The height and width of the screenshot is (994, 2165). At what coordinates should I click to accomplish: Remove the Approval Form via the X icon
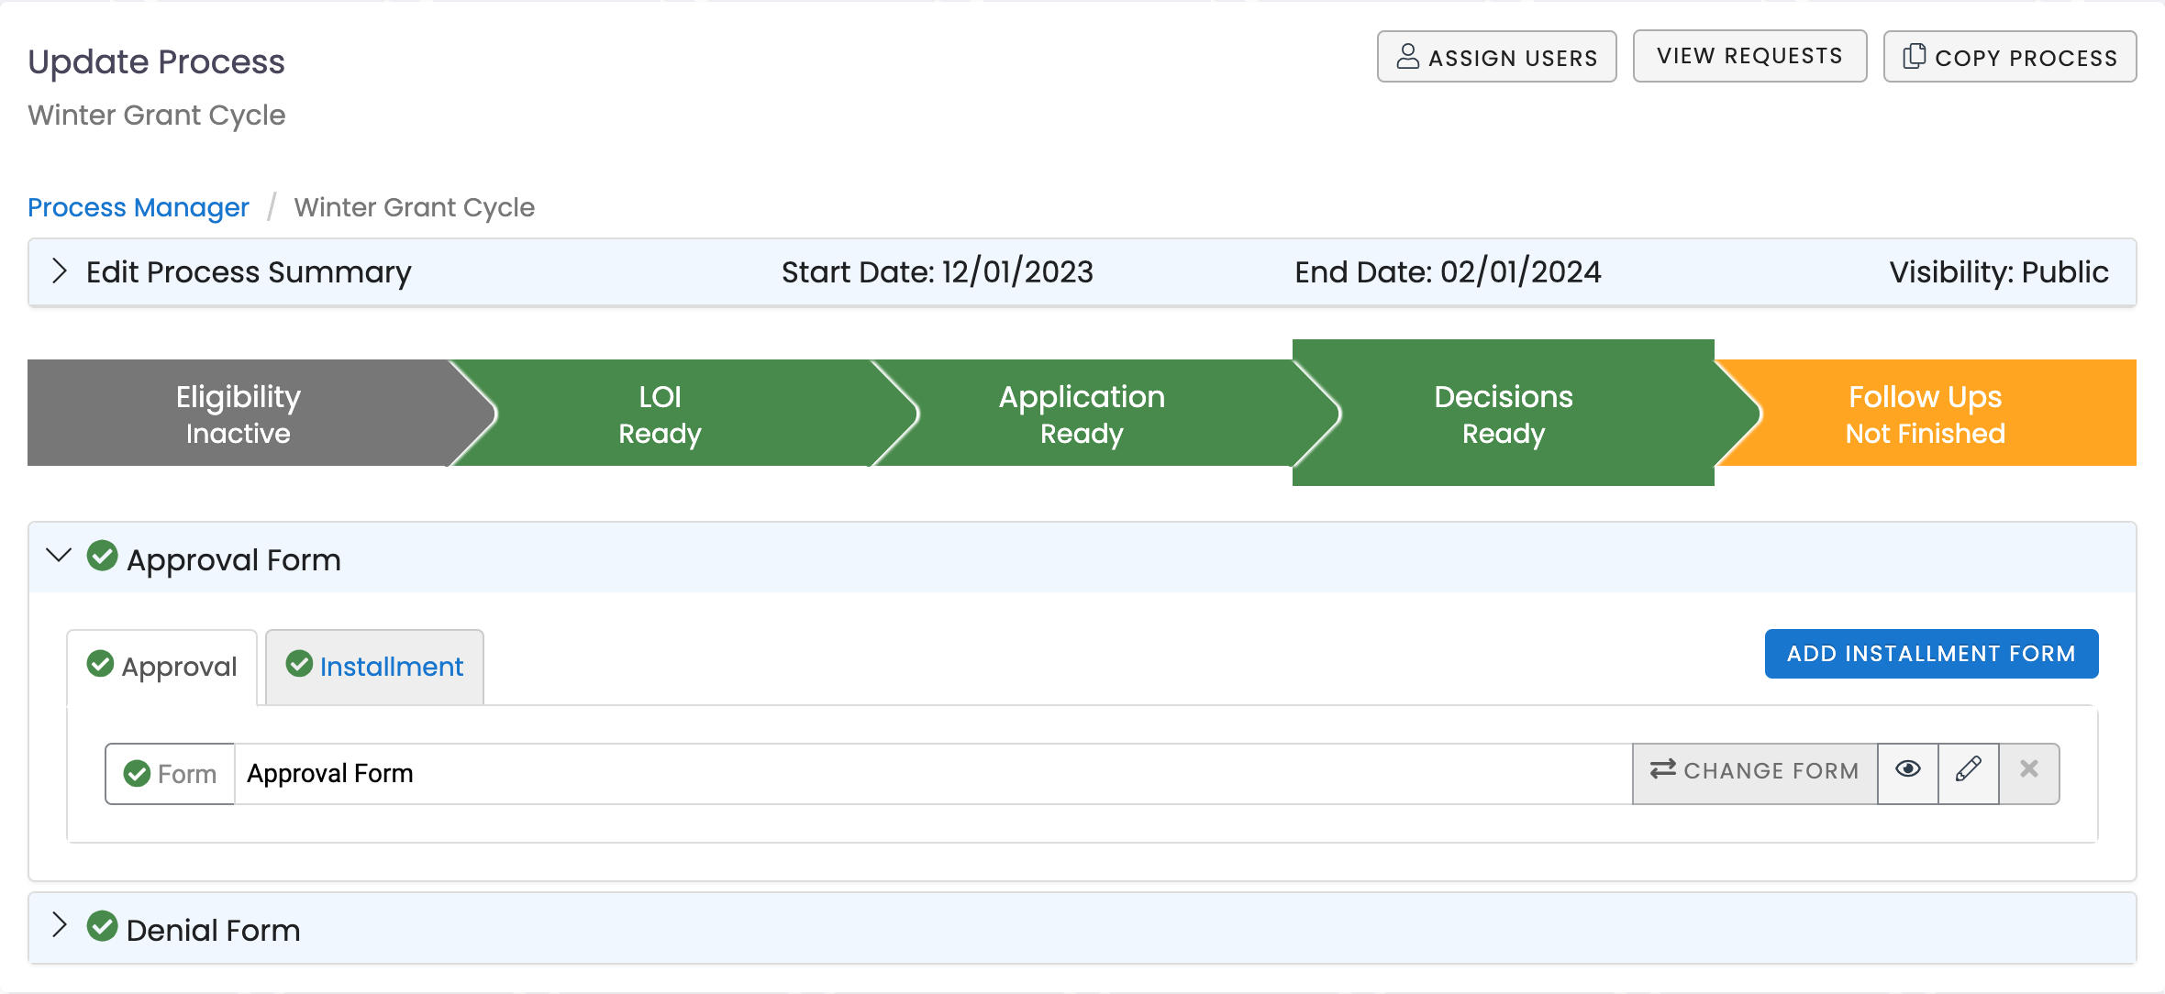2029,771
